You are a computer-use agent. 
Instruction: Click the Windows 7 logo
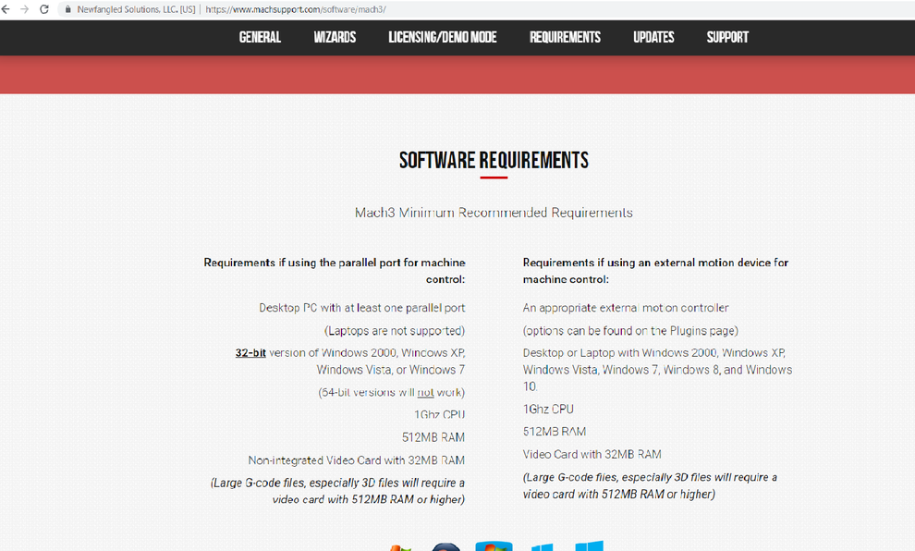[494, 546]
